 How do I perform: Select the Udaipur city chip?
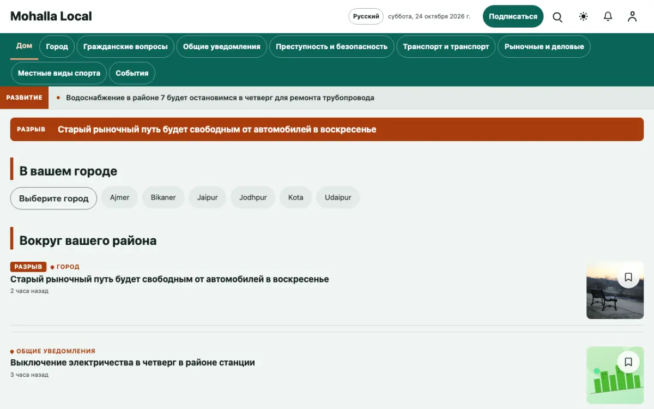338,197
